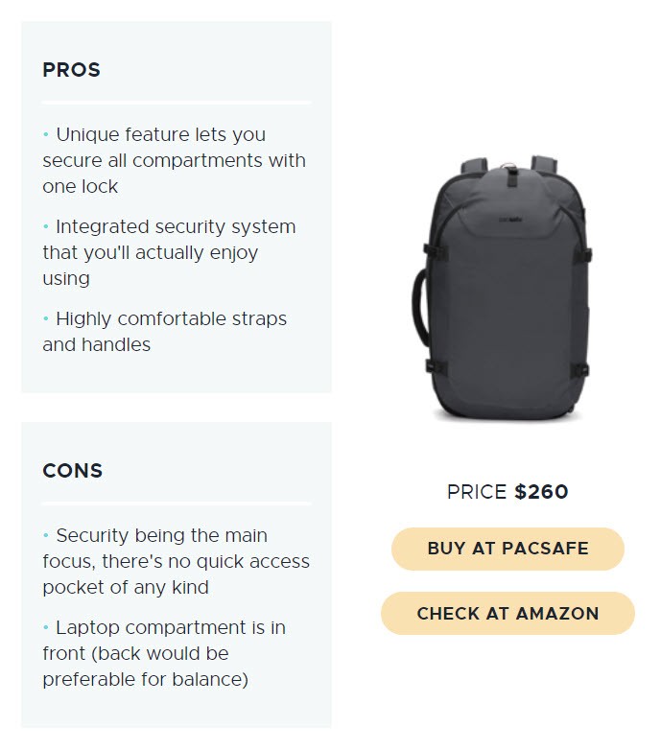Click the "Laptop compartment is in front" text
Screen dimensions: 661x750
pyautogui.click(x=171, y=628)
